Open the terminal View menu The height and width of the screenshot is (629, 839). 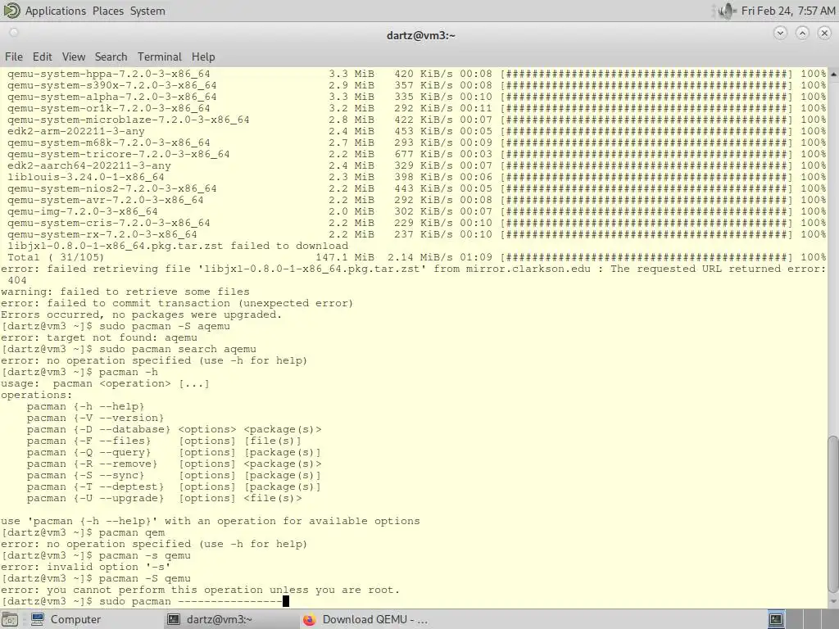(73, 57)
